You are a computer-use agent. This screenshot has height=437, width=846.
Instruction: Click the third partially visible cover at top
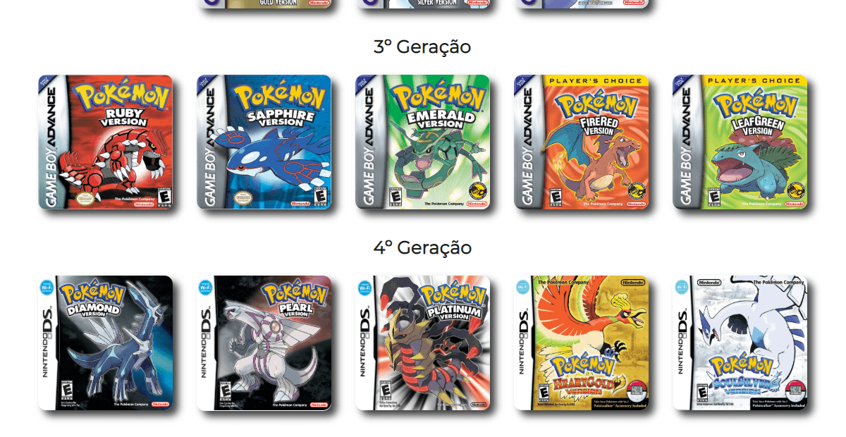pyautogui.click(x=582, y=4)
